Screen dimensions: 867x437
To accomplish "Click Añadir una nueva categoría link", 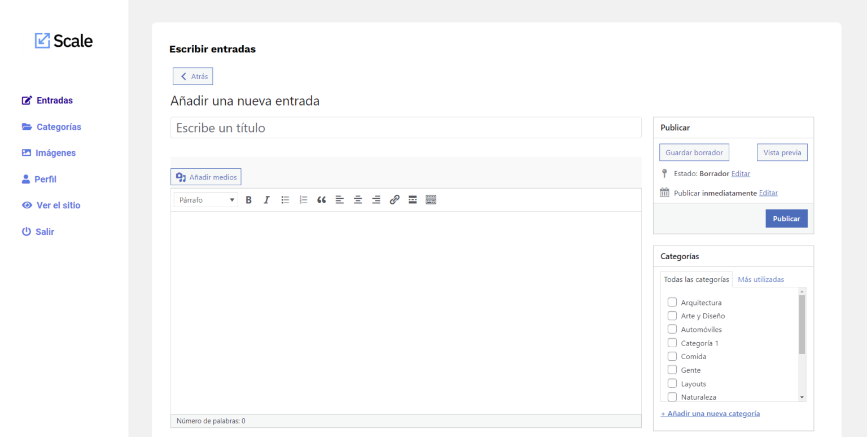I will coord(710,413).
